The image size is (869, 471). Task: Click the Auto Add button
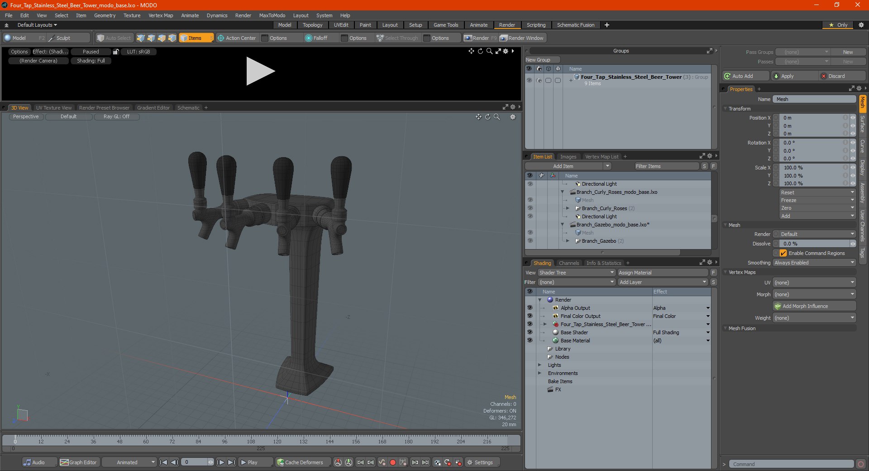tap(745, 76)
